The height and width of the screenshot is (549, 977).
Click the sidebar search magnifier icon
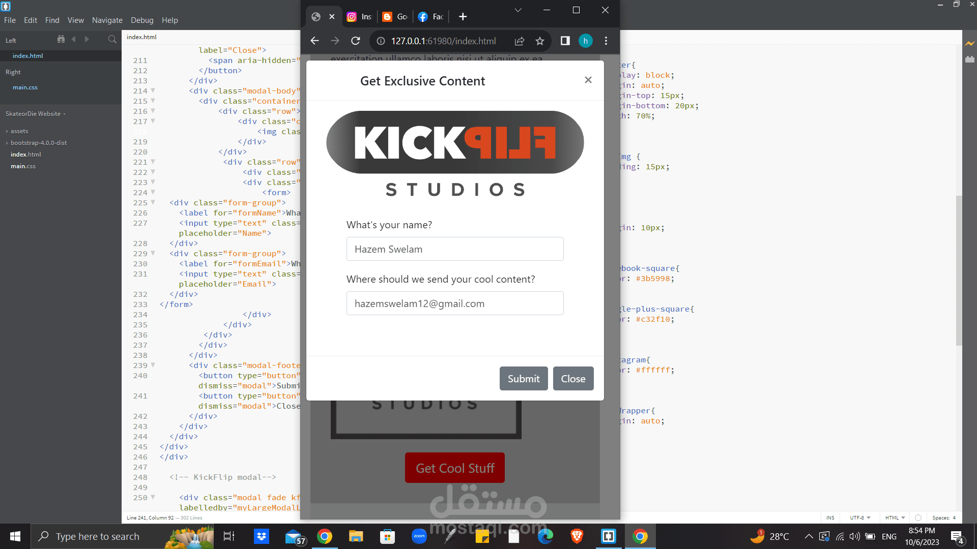(x=112, y=39)
